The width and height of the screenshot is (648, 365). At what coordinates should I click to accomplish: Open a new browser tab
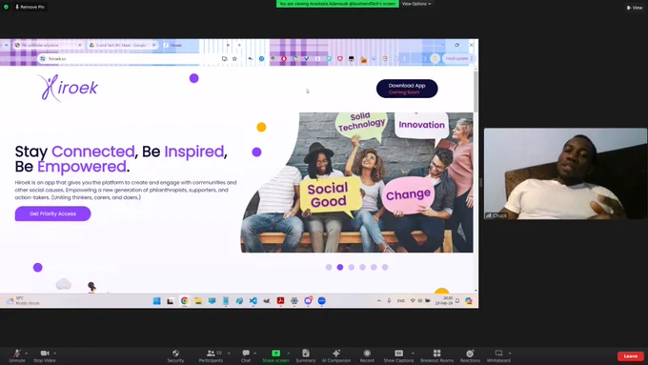click(239, 45)
